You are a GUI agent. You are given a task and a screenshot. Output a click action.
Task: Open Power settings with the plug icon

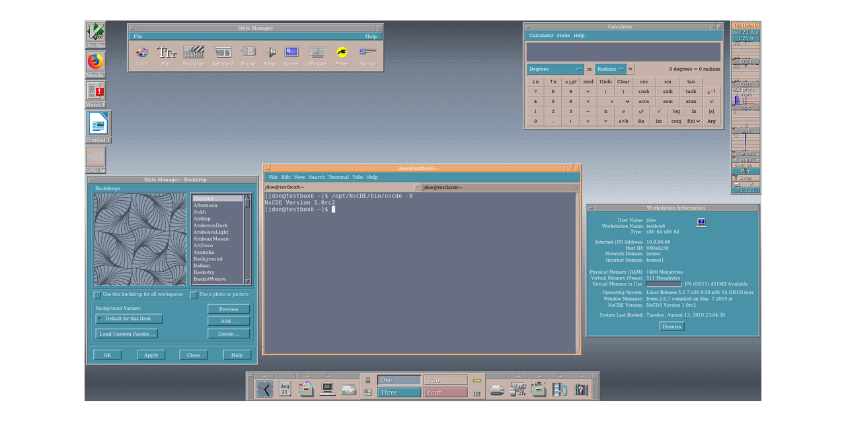(342, 53)
